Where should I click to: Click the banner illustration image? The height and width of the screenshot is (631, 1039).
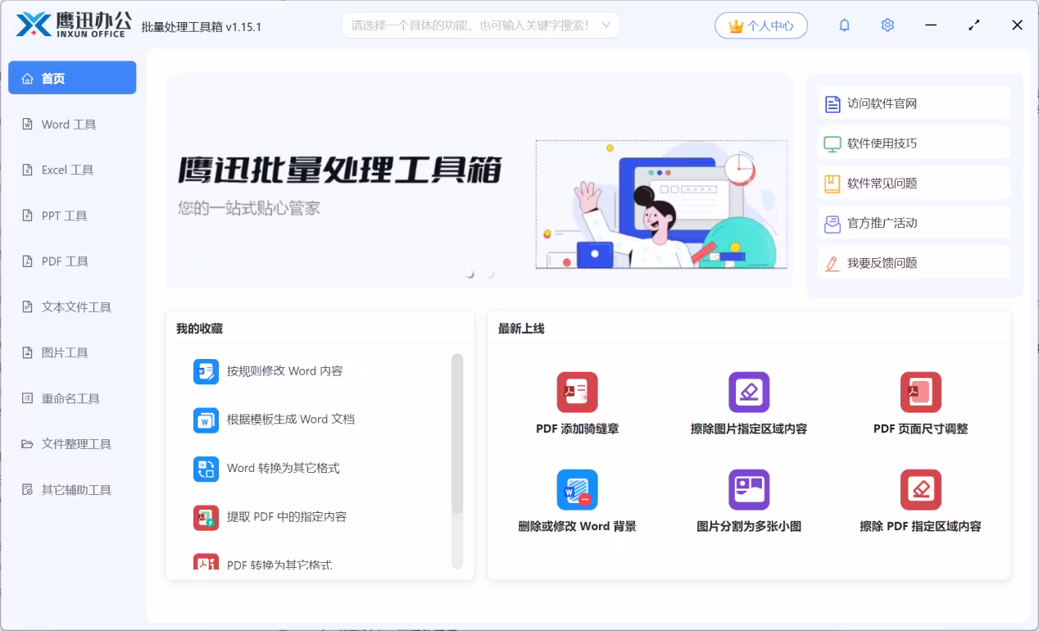click(661, 204)
